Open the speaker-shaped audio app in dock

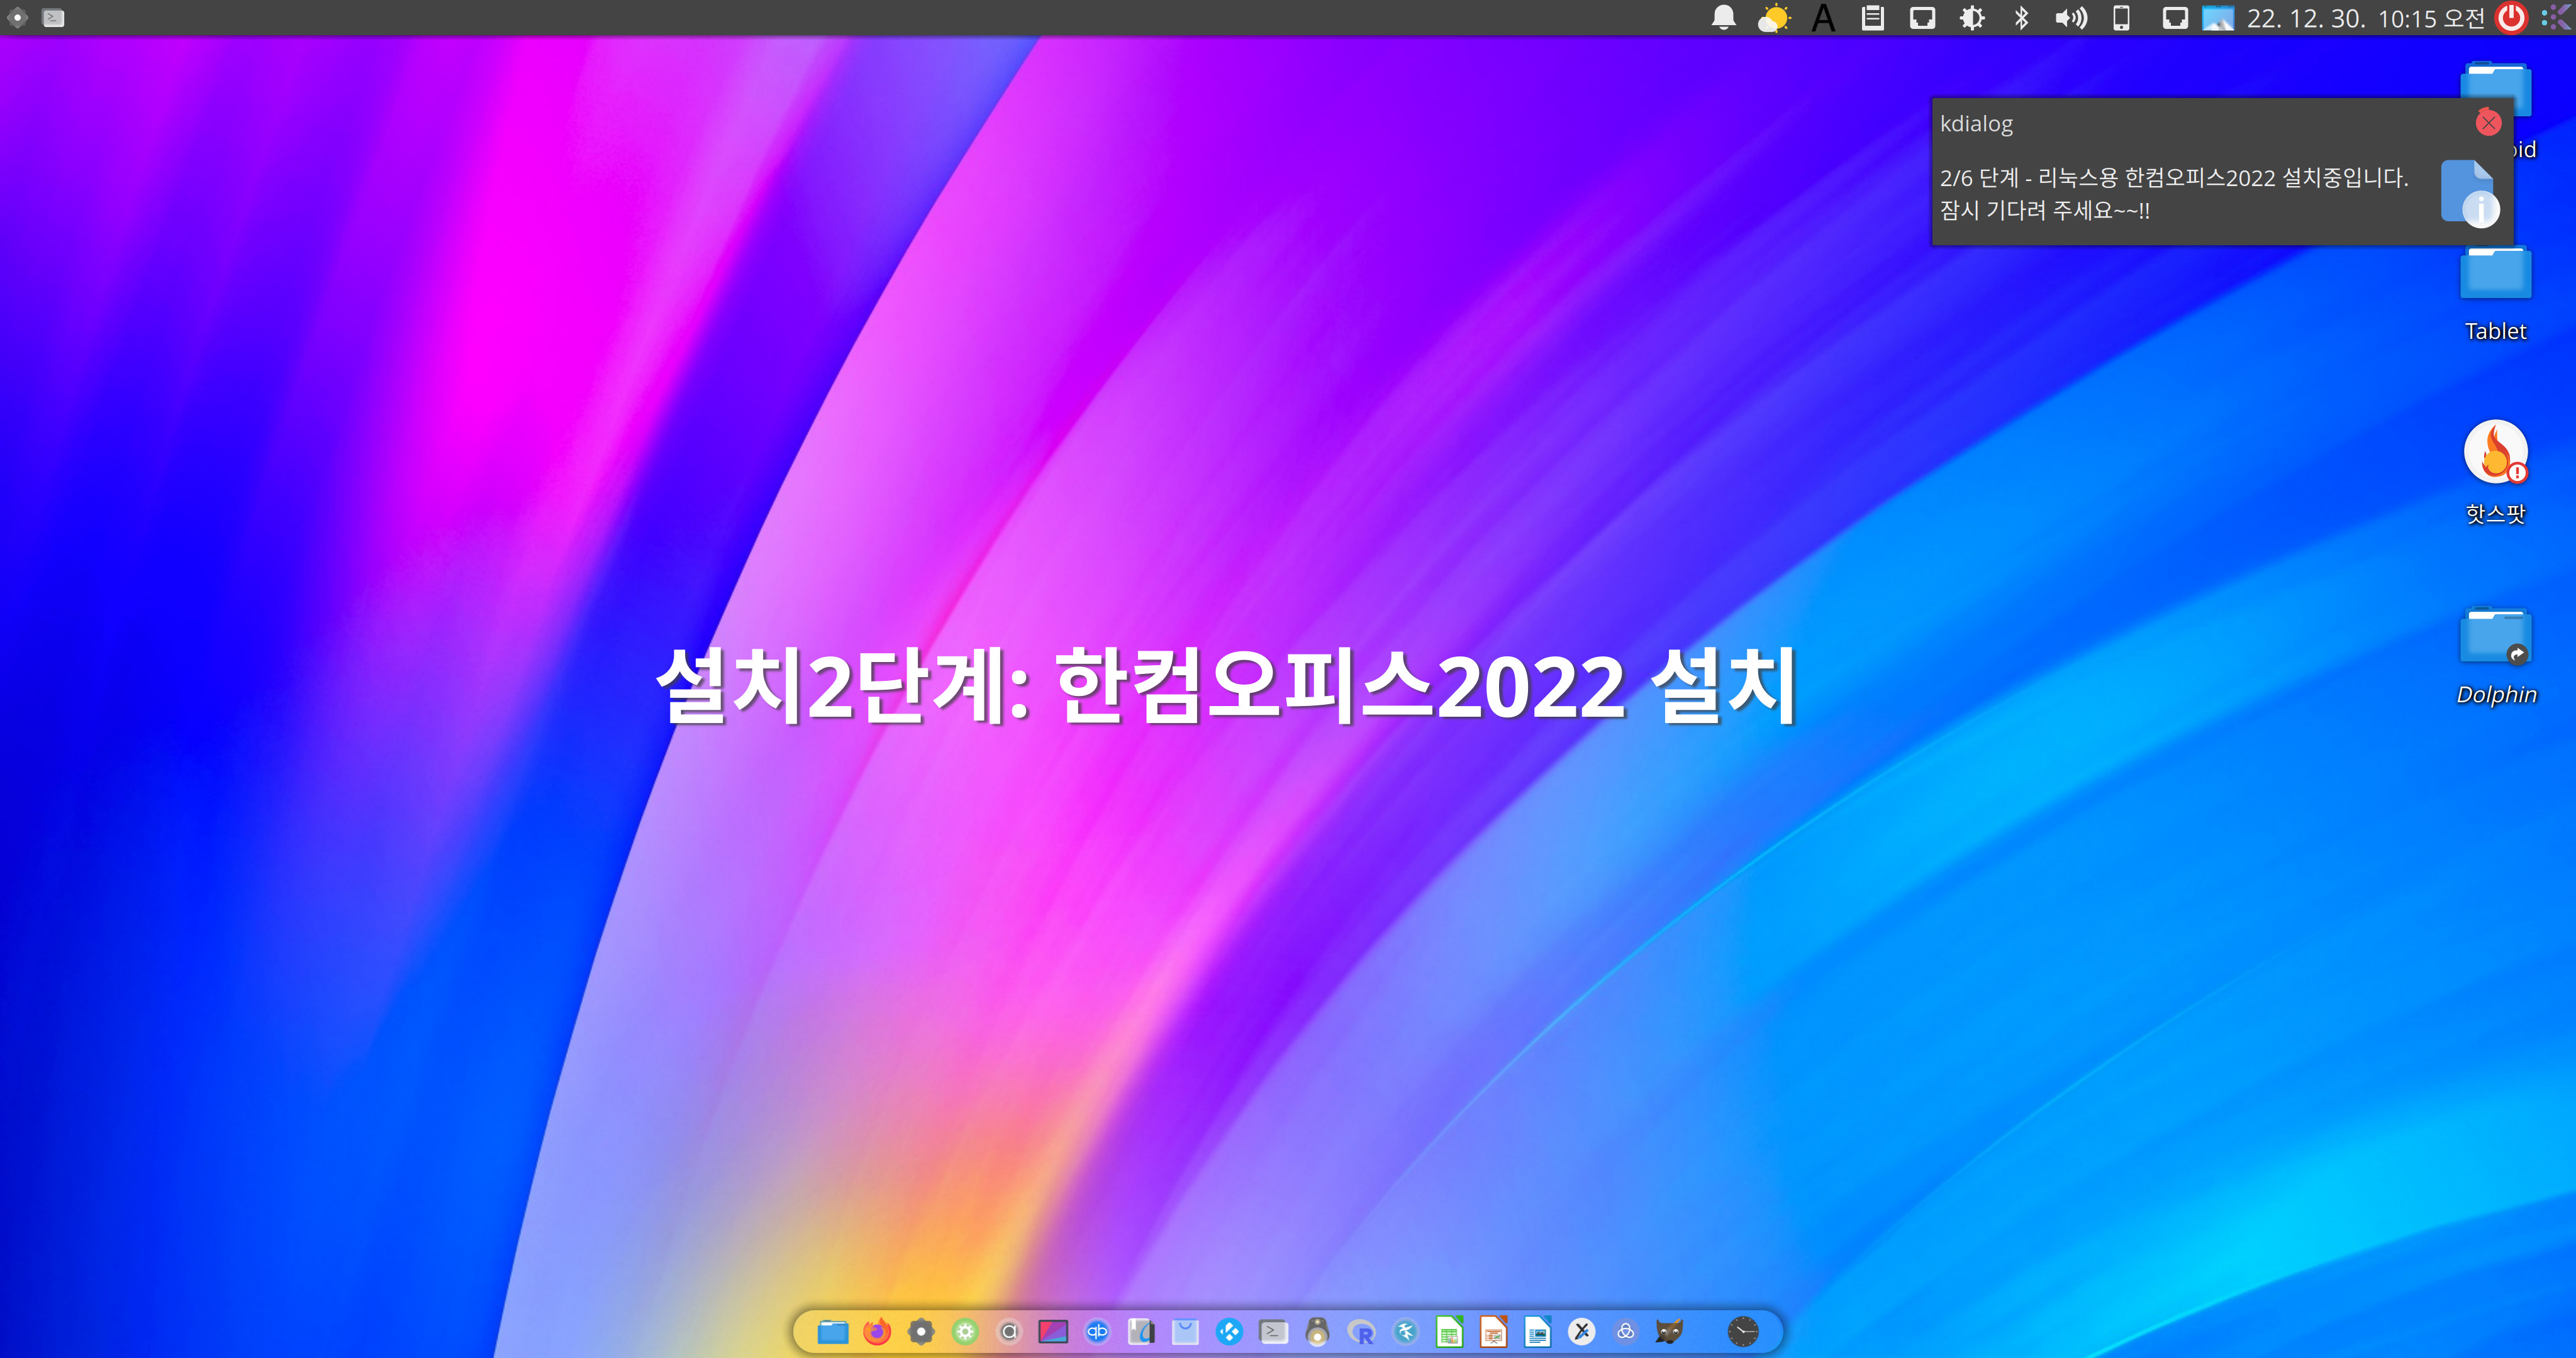tap(1317, 1331)
